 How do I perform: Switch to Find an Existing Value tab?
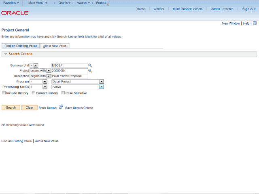(21, 46)
